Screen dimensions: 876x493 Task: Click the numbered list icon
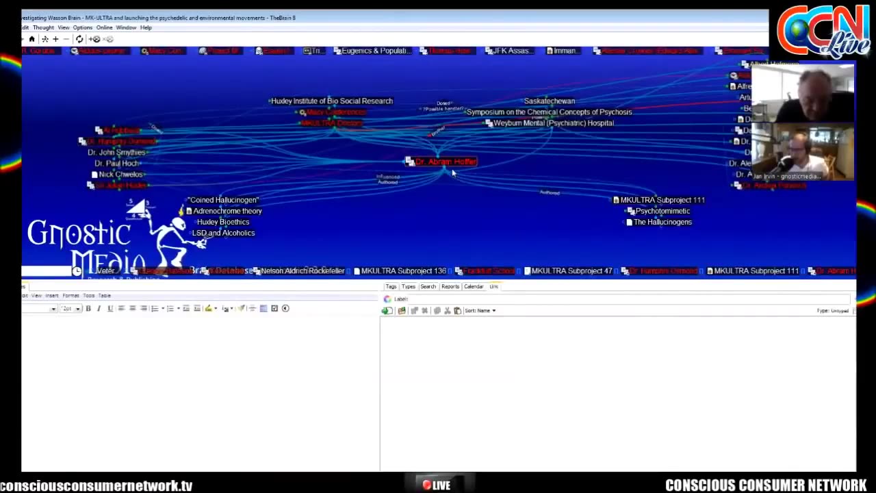[170, 309]
